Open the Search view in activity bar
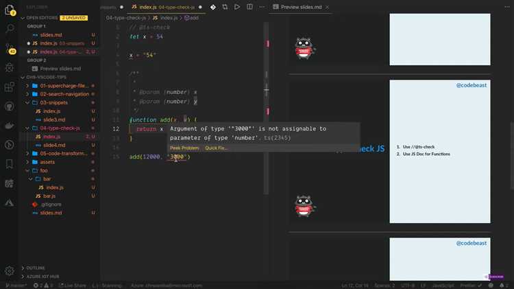The width and height of the screenshot is (514, 289). pyautogui.click(x=10, y=29)
